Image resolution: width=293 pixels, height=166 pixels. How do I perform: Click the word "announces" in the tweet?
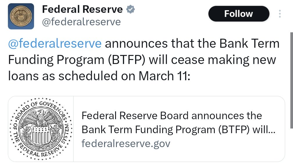[136, 44]
